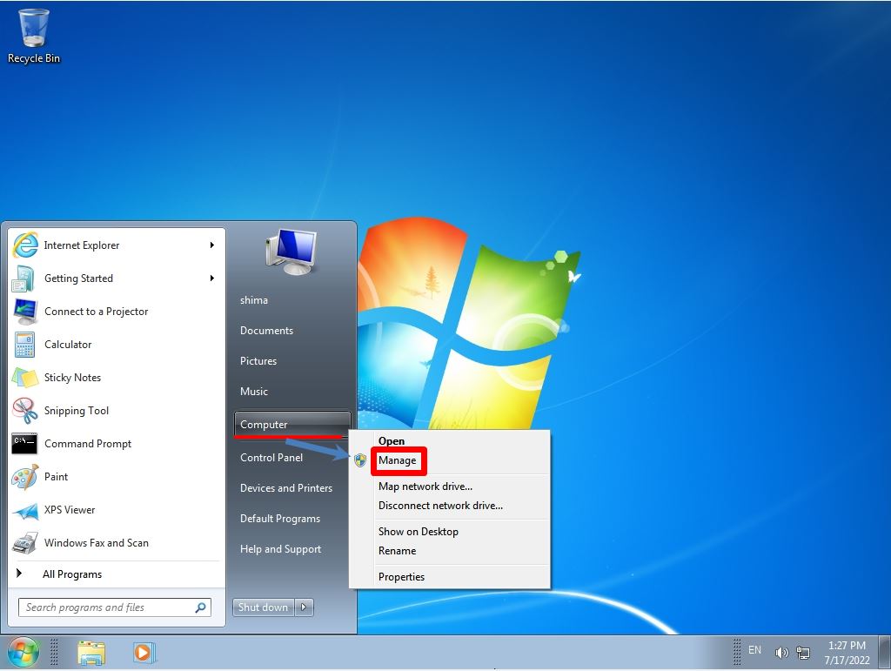This screenshot has height=671, width=891.
Task: Click the Show desktop strip
Action: tap(884, 652)
